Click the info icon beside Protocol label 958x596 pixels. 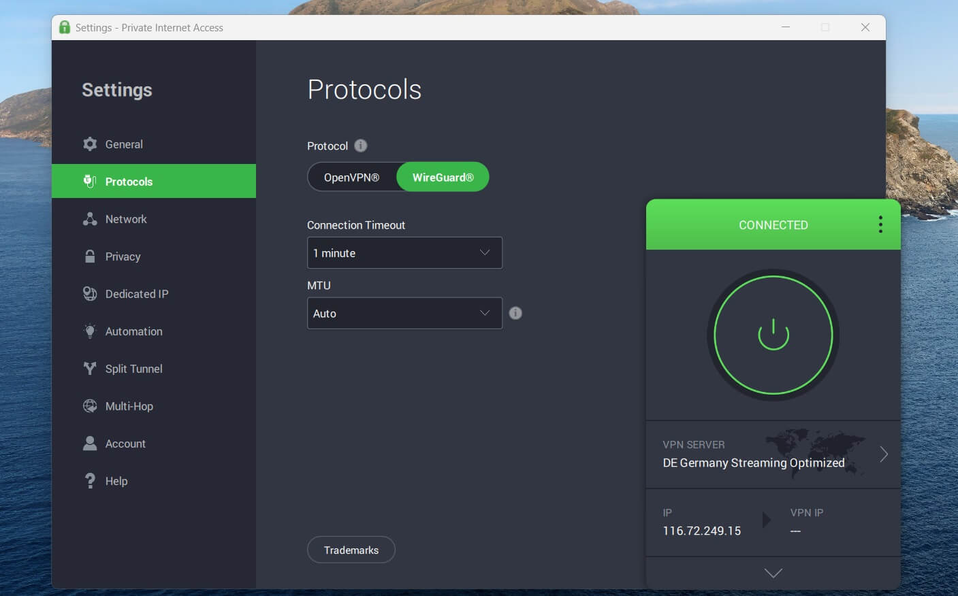(x=361, y=146)
